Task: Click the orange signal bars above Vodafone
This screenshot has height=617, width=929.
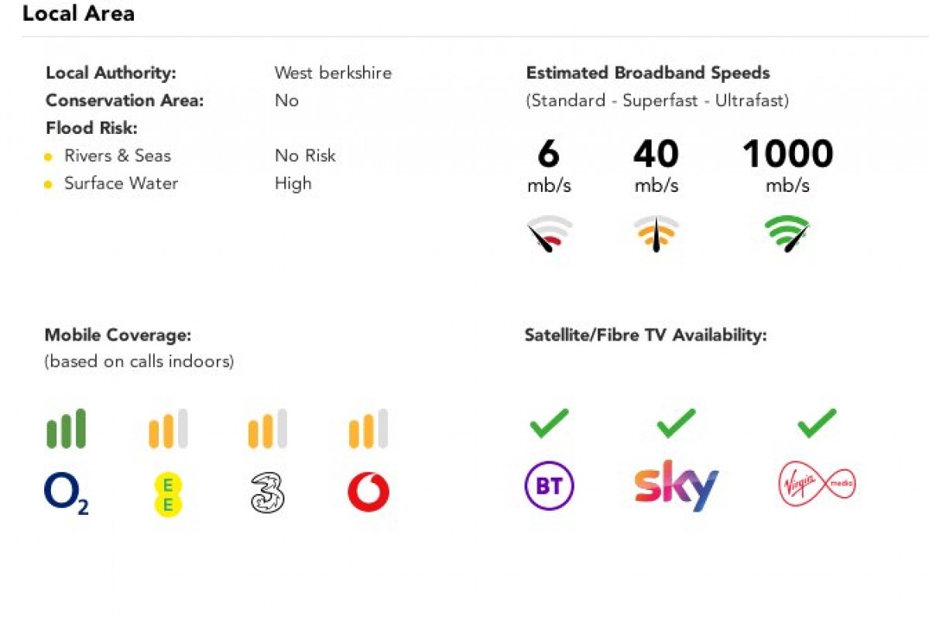Action: coord(369,429)
